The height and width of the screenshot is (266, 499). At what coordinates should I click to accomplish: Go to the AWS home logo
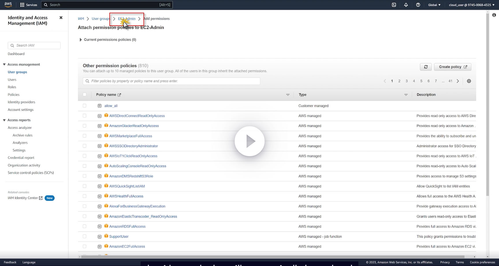(x=8, y=5)
